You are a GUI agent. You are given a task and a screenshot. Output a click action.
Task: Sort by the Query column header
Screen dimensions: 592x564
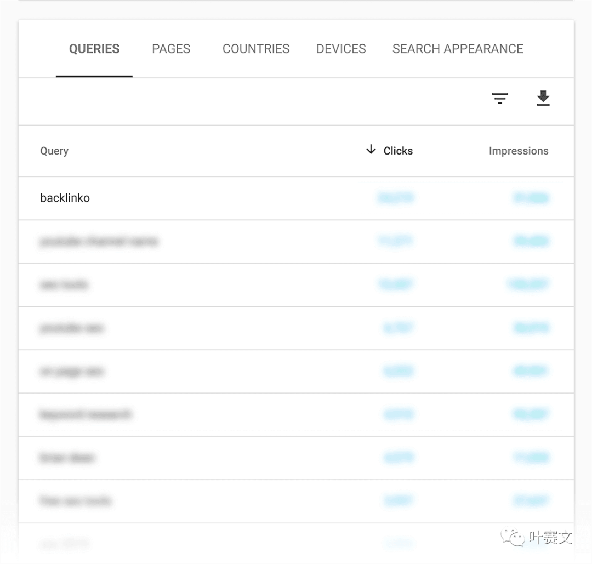54,151
